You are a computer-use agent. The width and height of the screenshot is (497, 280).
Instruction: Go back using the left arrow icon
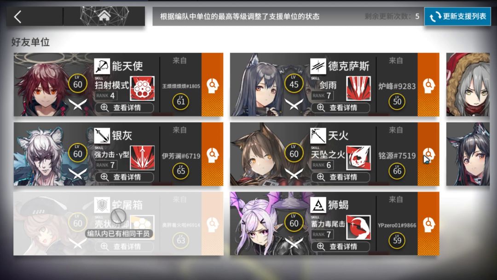pyautogui.click(x=18, y=17)
